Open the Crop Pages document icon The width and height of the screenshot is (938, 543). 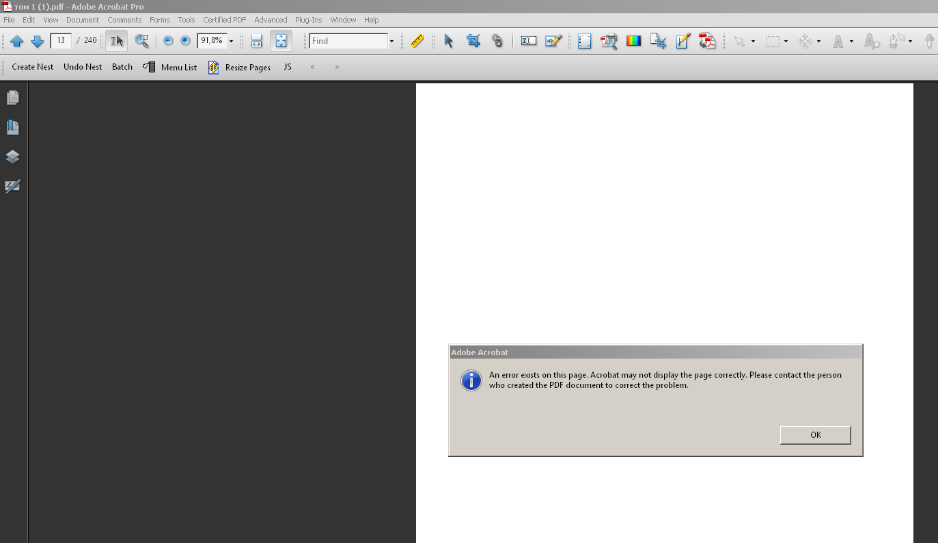click(658, 41)
